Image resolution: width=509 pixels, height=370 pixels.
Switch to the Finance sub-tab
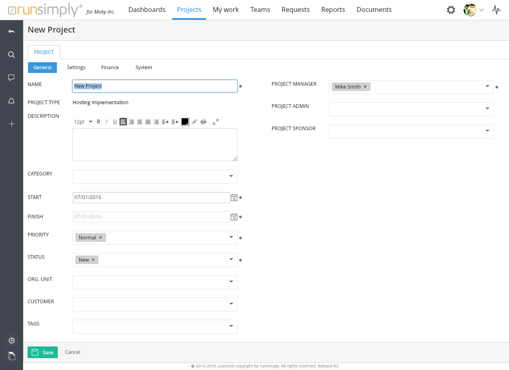[x=110, y=68]
